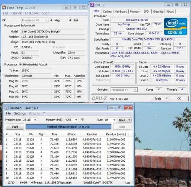Click the Time column header in LinX
This screenshot has height=187, width=191.
[54, 134]
